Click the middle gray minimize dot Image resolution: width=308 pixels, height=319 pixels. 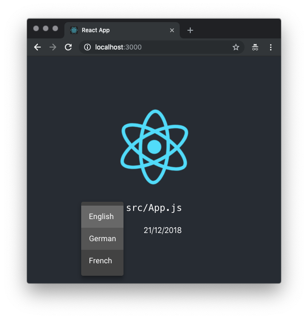pyautogui.click(x=46, y=28)
